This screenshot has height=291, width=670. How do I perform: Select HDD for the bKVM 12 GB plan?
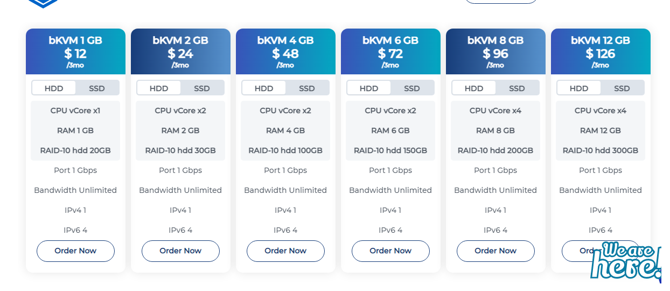pyautogui.click(x=579, y=88)
